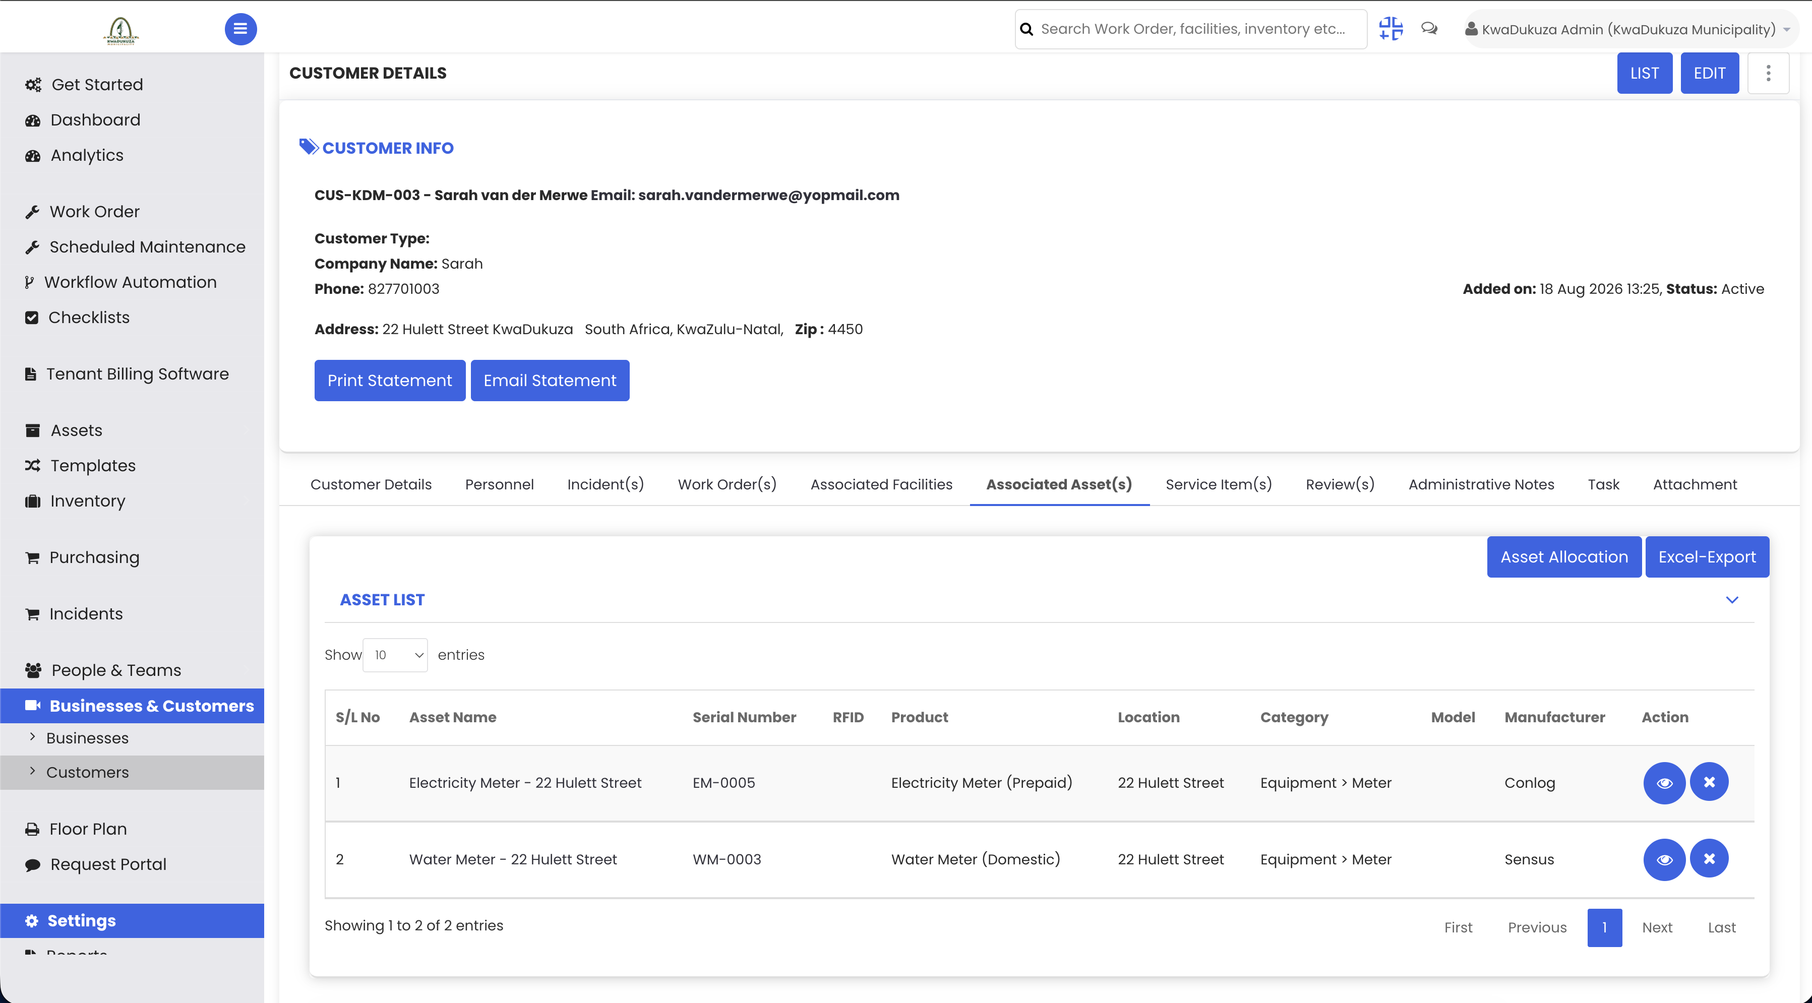The width and height of the screenshot is (1812, 1003).
Task: Click the EDIT button
Action: [1709, 73]
